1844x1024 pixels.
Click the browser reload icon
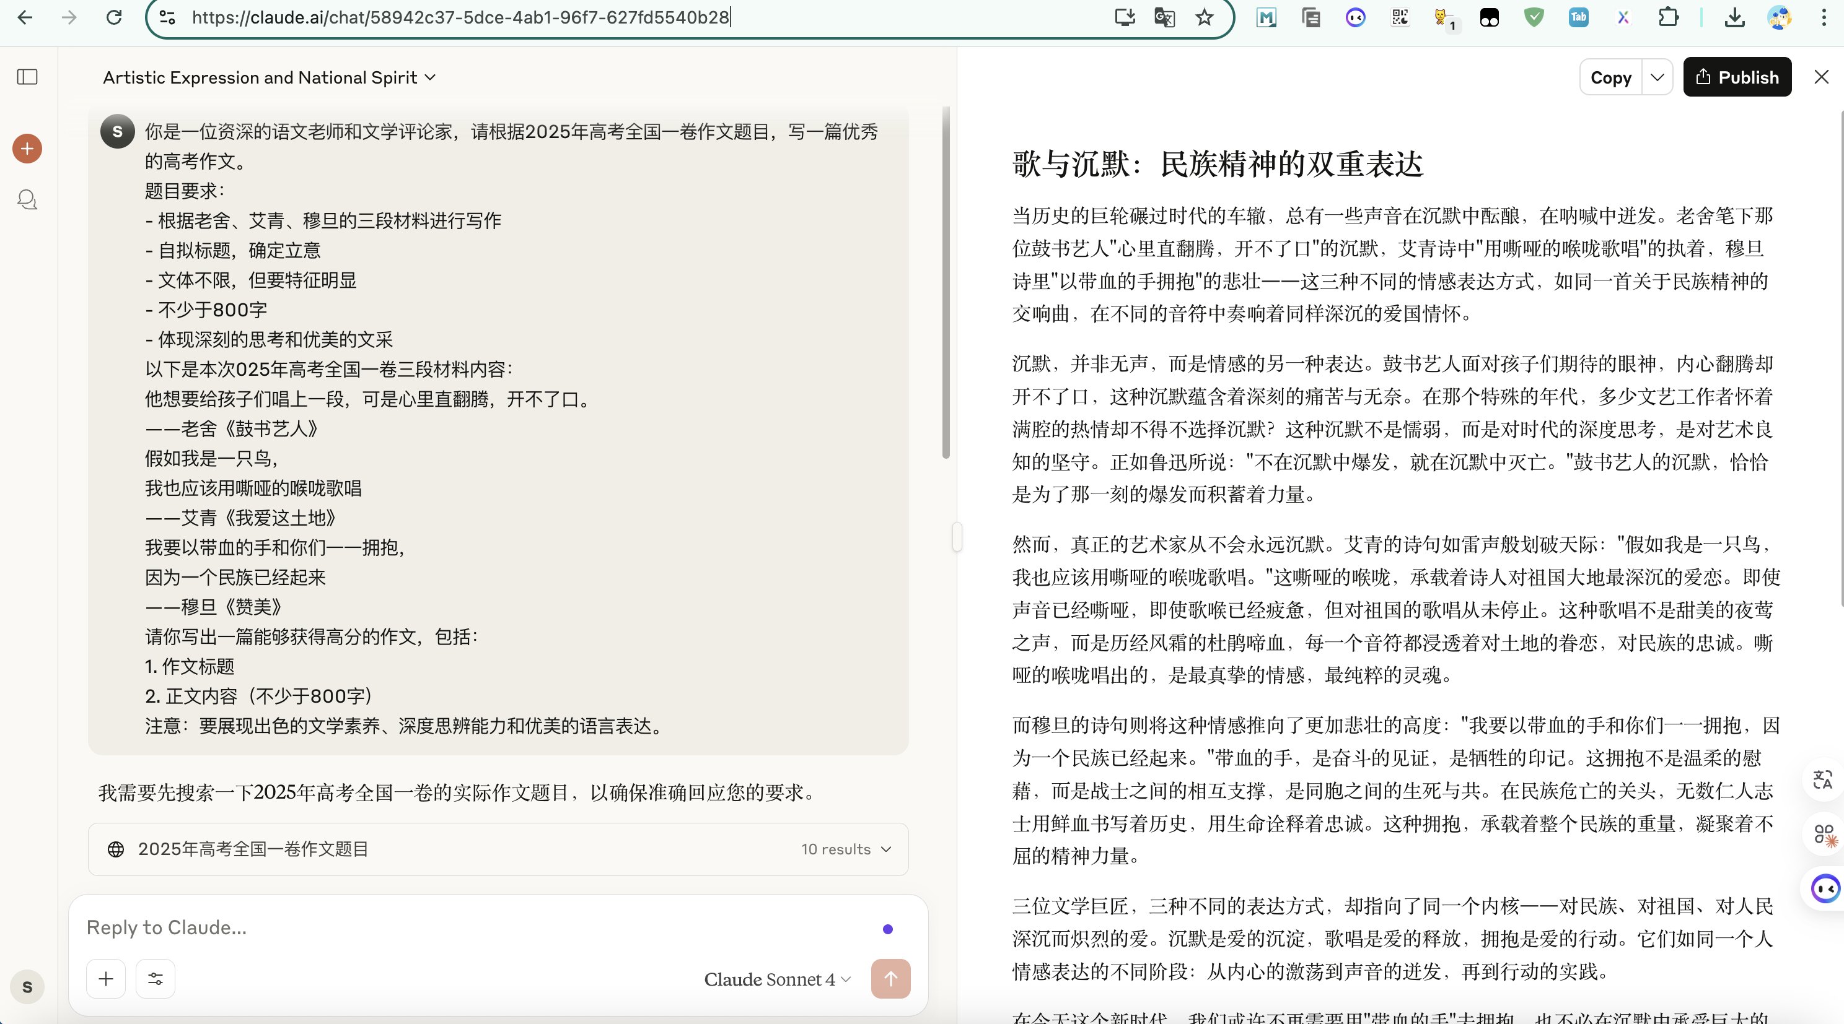pos(114,17)
